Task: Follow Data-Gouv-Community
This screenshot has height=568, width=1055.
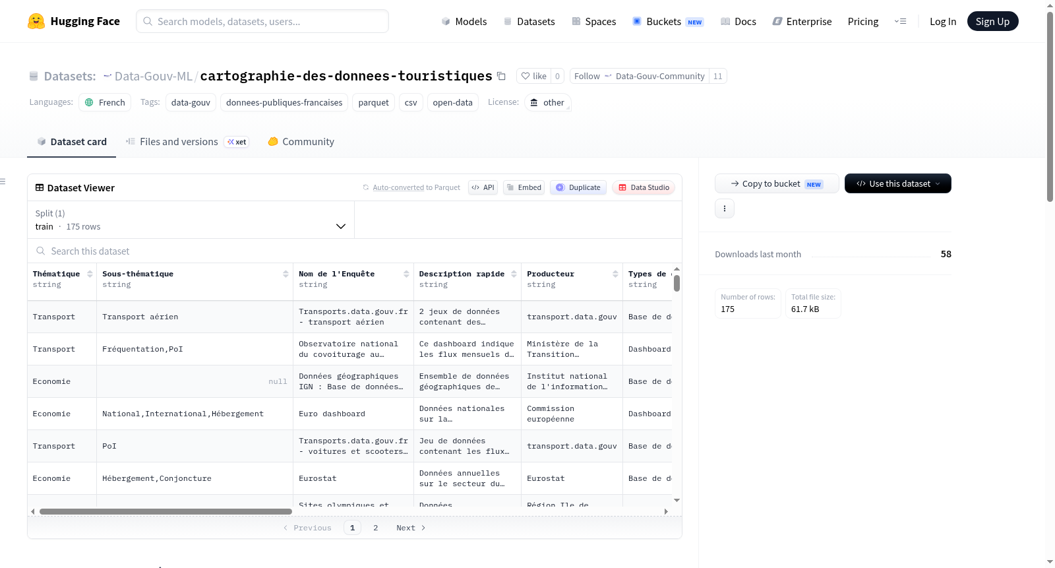Action: tap(639, 76)
